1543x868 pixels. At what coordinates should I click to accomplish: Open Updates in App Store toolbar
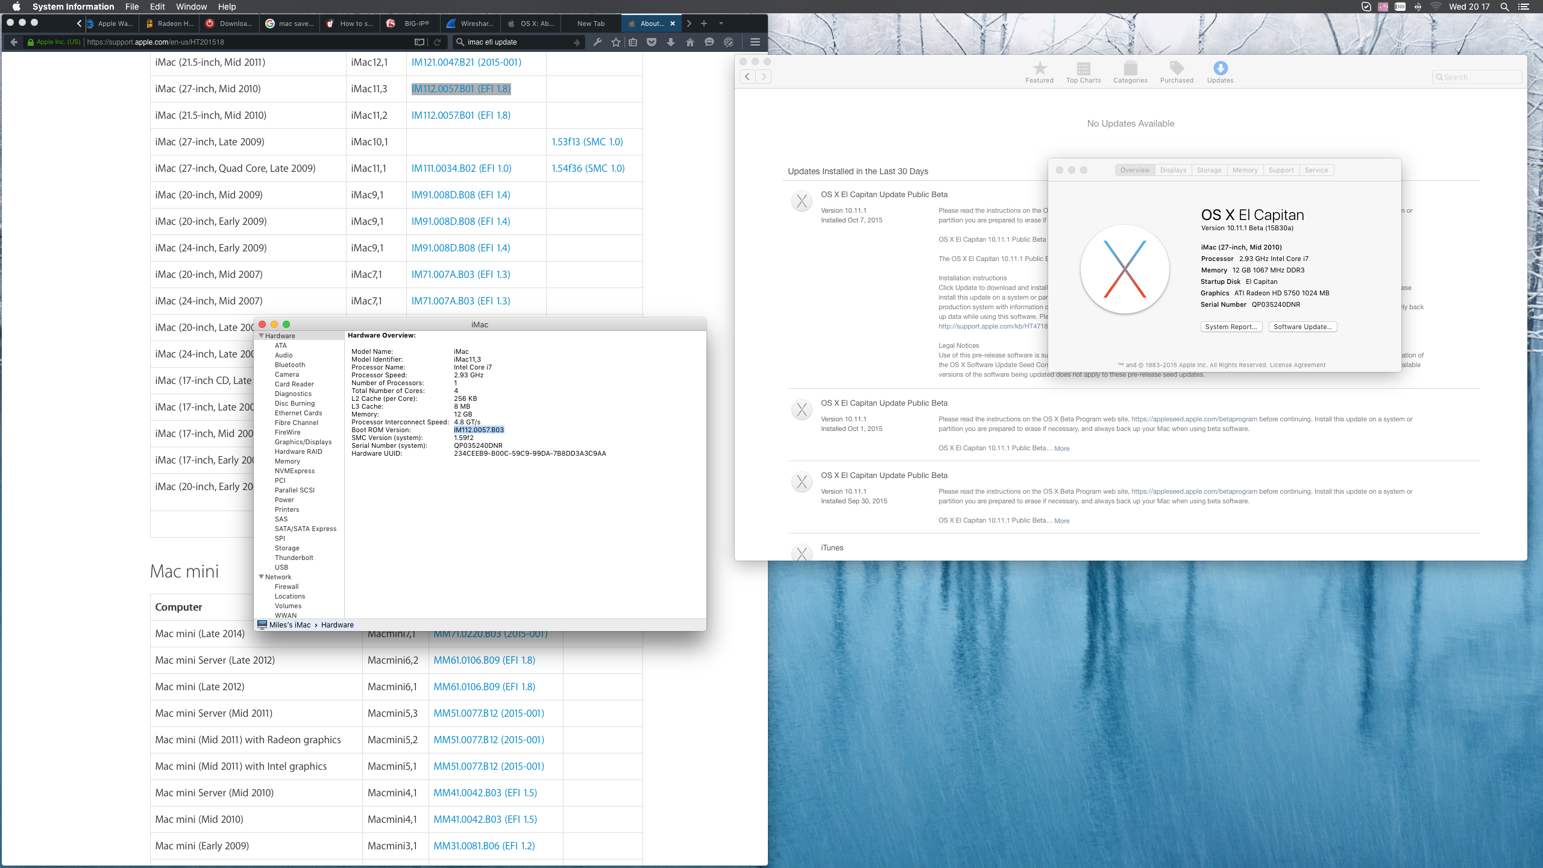pos(1220,72)
